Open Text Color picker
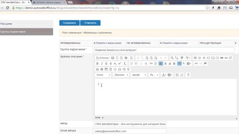The image size is (239, 134). (164, 75)
